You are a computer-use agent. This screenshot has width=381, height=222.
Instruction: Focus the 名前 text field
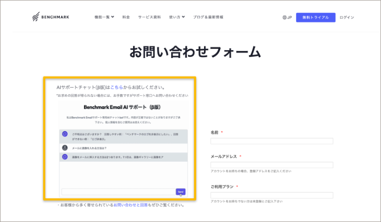pos(272,141)
